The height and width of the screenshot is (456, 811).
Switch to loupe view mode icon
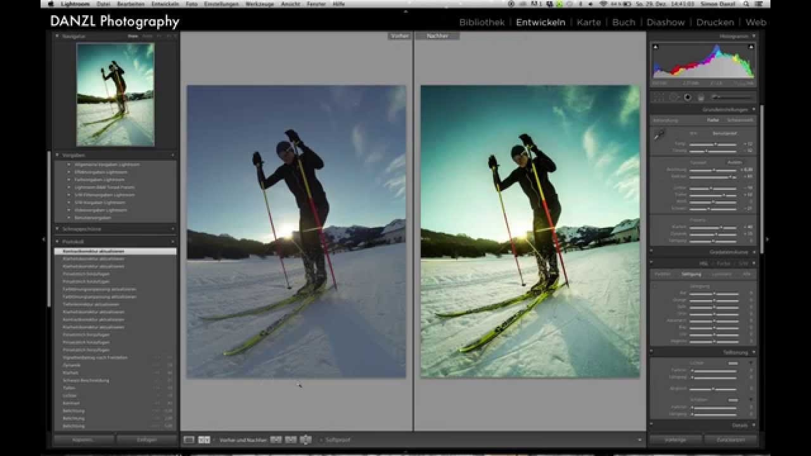[189, 439]
